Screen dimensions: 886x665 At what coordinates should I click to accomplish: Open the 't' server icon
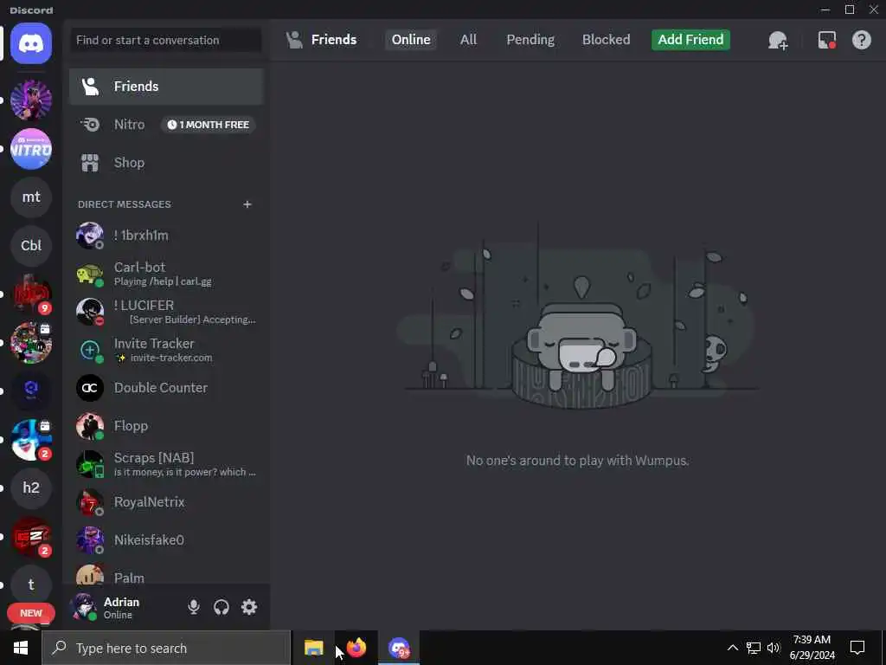[31, 584]
